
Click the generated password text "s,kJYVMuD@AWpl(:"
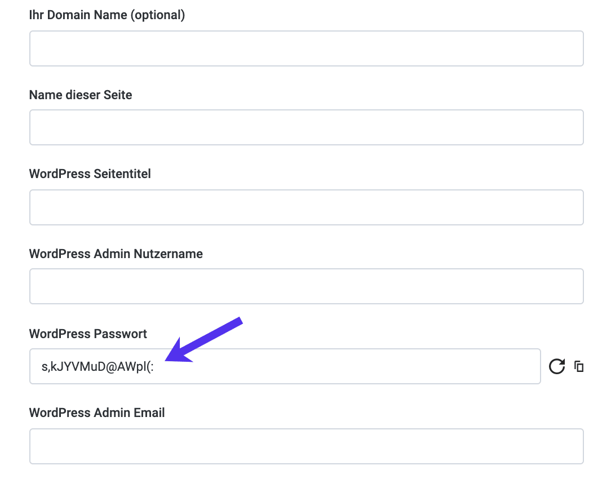pos(98,367)
